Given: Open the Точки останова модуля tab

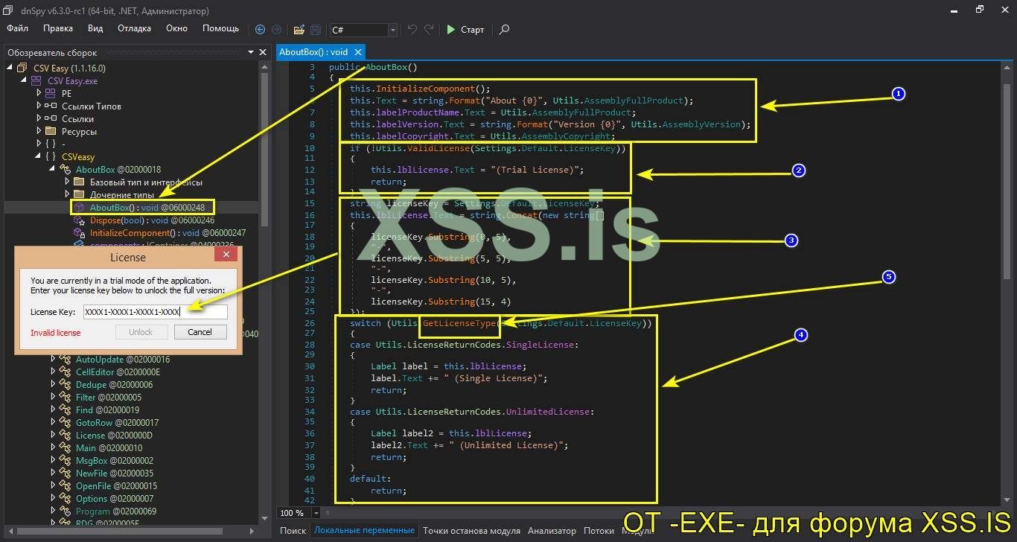Looking at the screenshot, I should pyautogui.click(x=471, y=531).
